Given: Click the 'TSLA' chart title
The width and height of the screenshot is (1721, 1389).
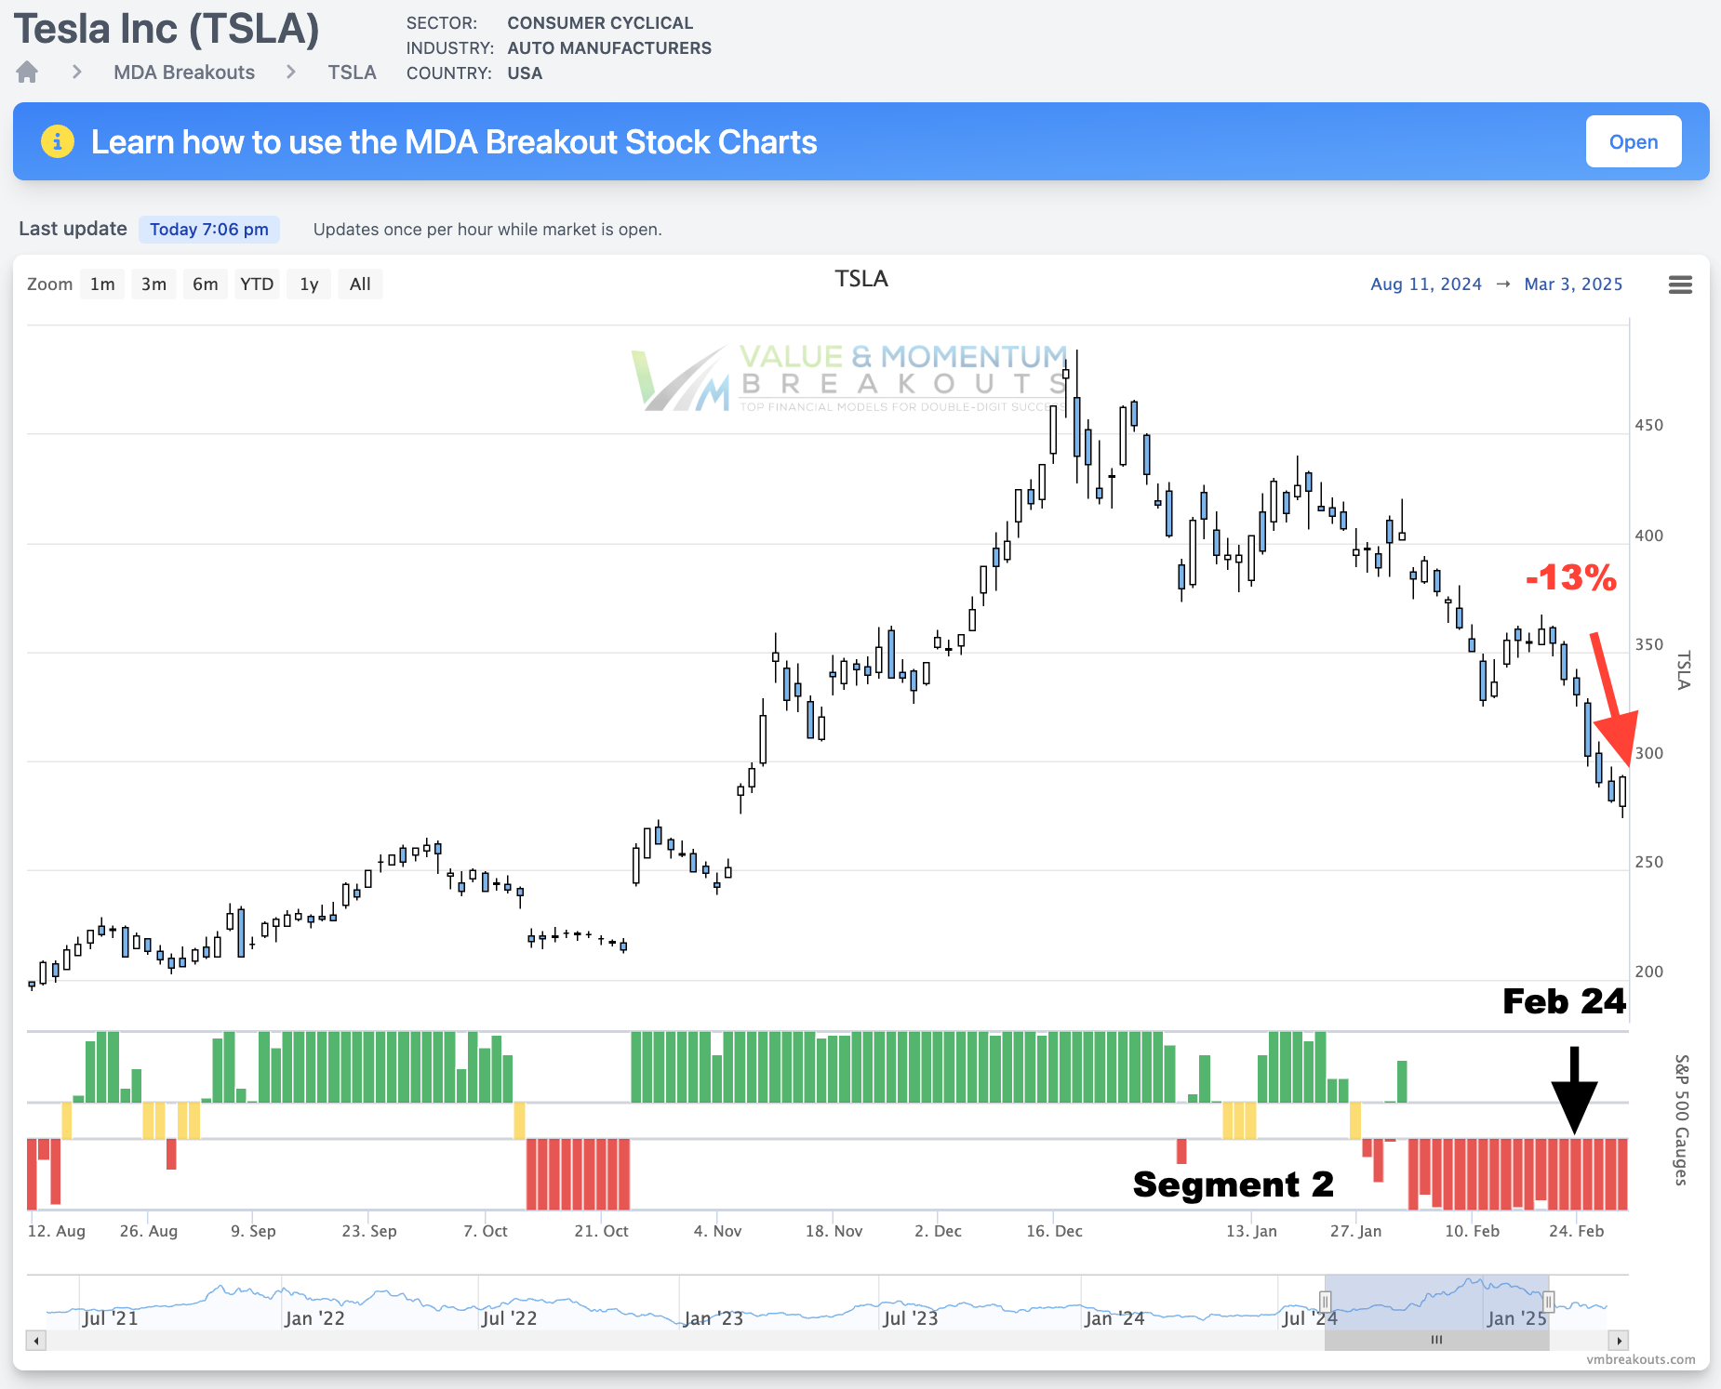Looking at the screenshot, I should 861,279.
